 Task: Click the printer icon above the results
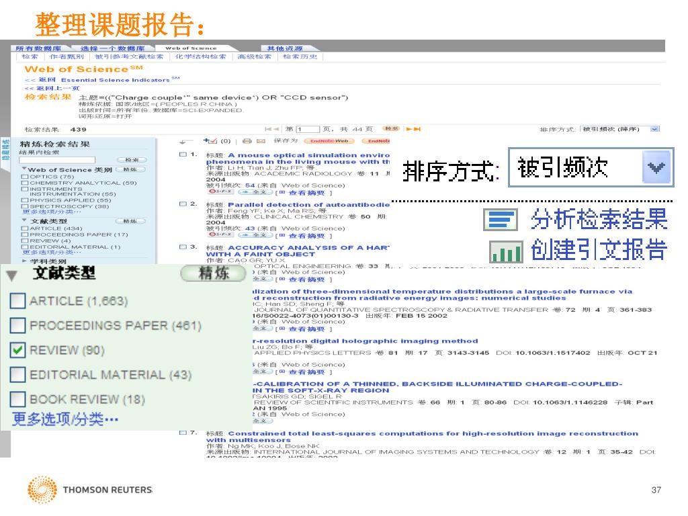click(x=247, y=141)
